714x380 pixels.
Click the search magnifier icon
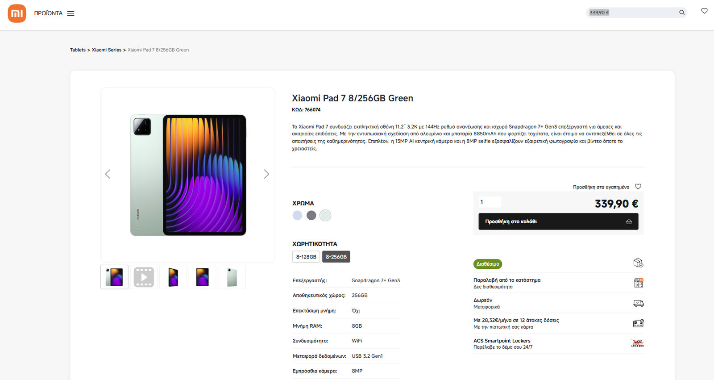[682, 13]
